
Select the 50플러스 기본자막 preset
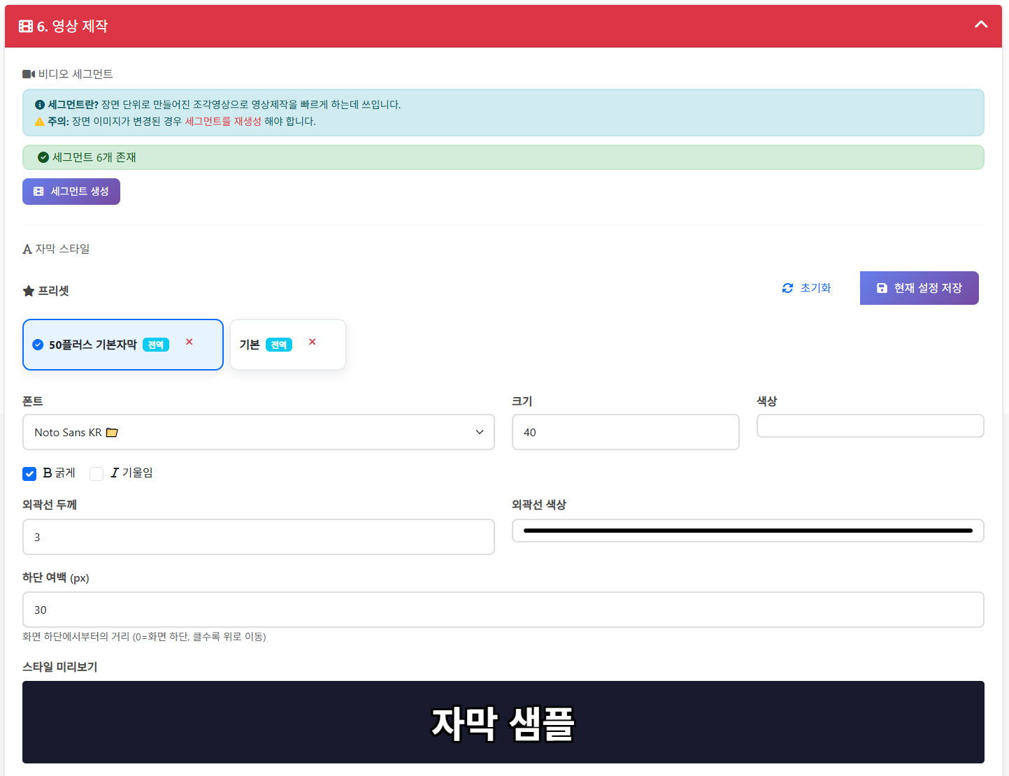point(123,345)
